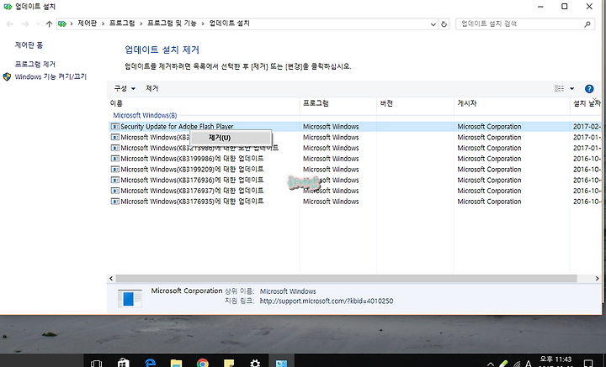Maximize the 업데이트 설치 window
The width and height of the screenshot is (606, 367).
(x=564, y=7)
